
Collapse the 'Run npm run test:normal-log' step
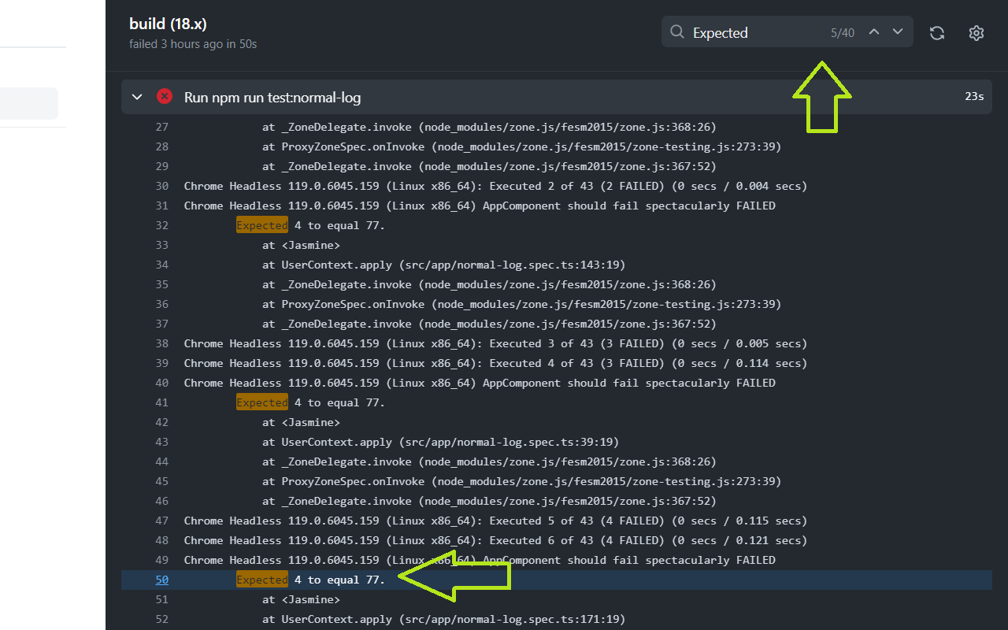[137, 97]
